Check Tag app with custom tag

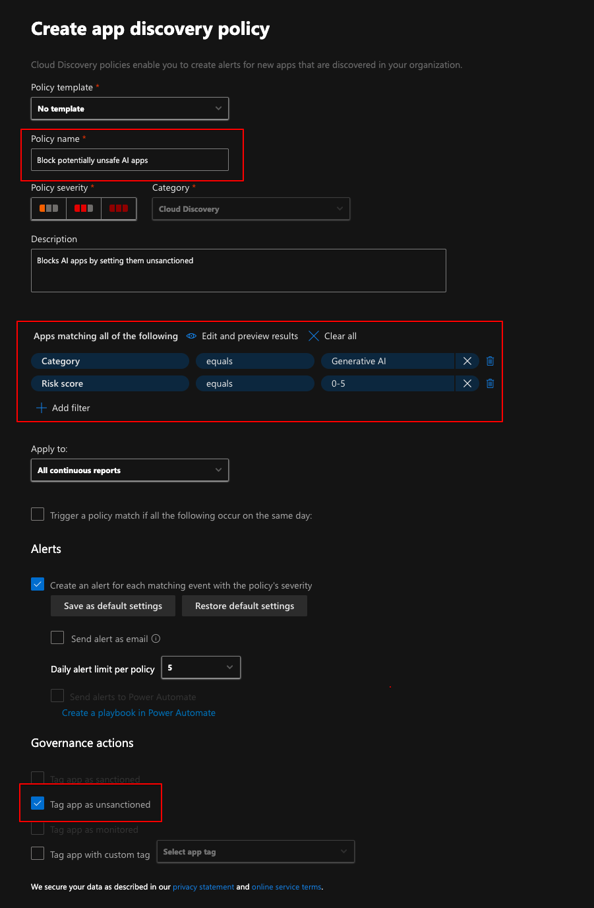coord(38,854)
